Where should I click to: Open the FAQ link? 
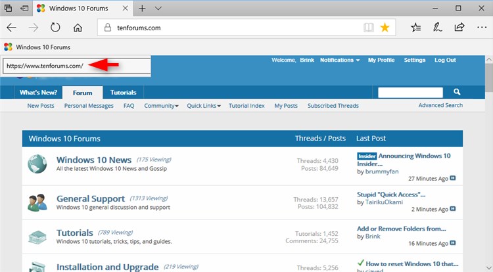[129, 106]
